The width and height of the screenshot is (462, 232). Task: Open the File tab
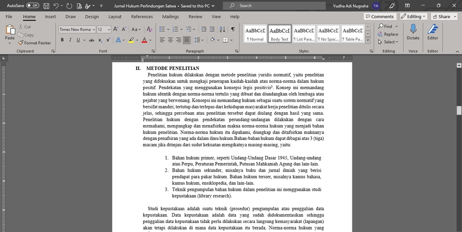point(9,17)
